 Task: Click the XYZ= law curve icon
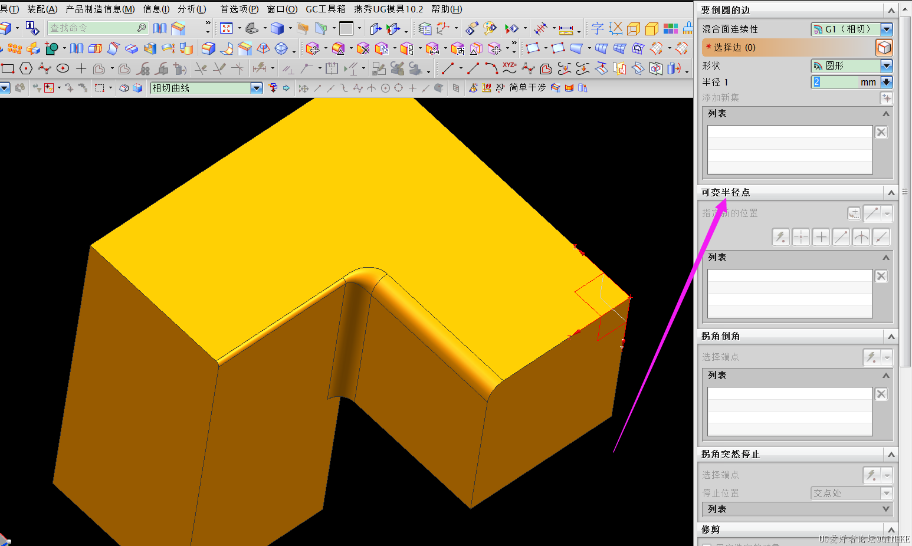coord(510,68)
